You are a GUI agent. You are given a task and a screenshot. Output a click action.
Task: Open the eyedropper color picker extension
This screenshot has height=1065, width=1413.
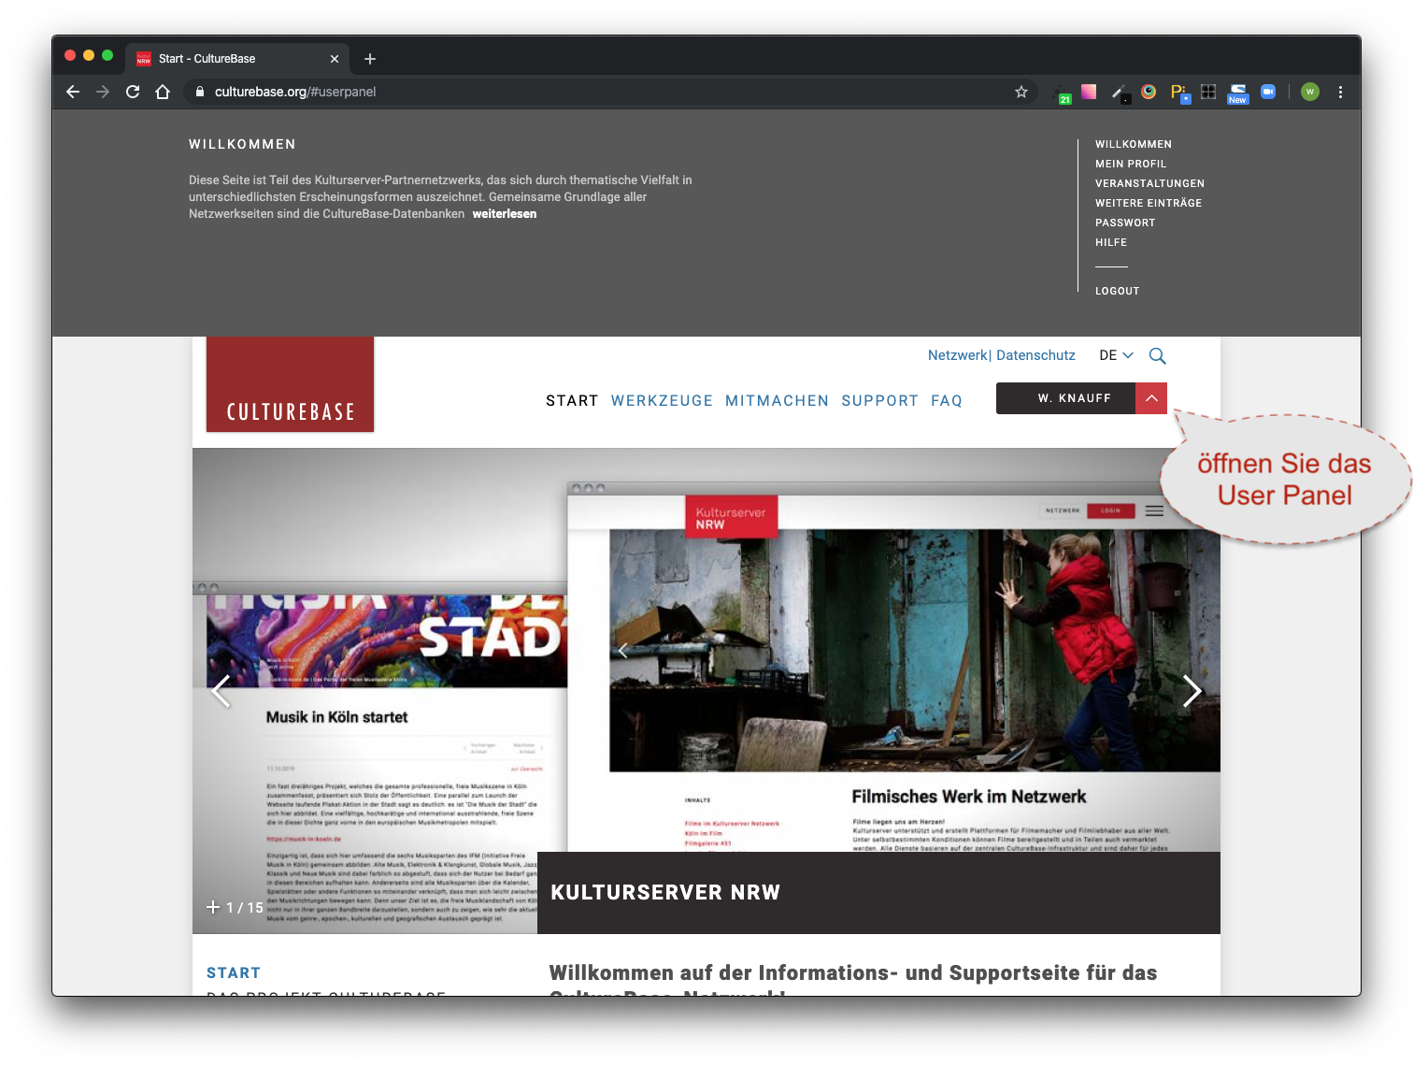(x=1120, y=93)
